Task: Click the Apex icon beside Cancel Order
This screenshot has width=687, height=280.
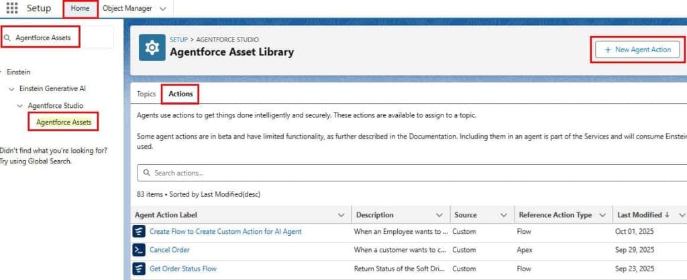Action: click(139, 250)
